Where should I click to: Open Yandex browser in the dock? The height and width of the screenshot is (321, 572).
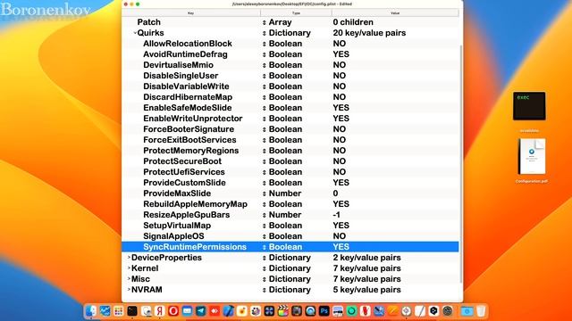point(159,311)
